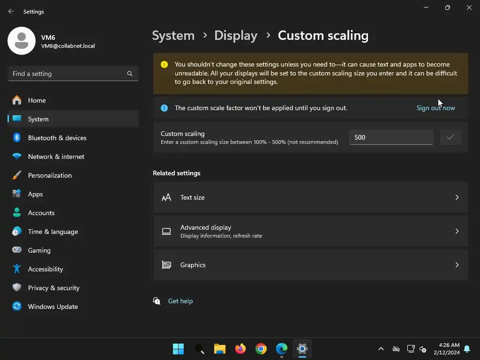Click the back arrow in Settings
480x360 pixels.
(x=11, y=11)
